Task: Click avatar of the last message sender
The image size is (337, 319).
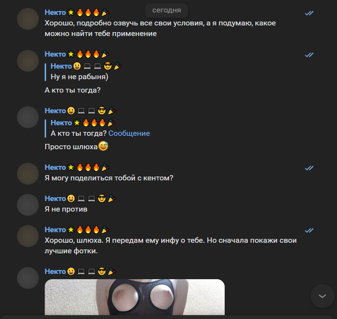Action: tap(28, 278)
